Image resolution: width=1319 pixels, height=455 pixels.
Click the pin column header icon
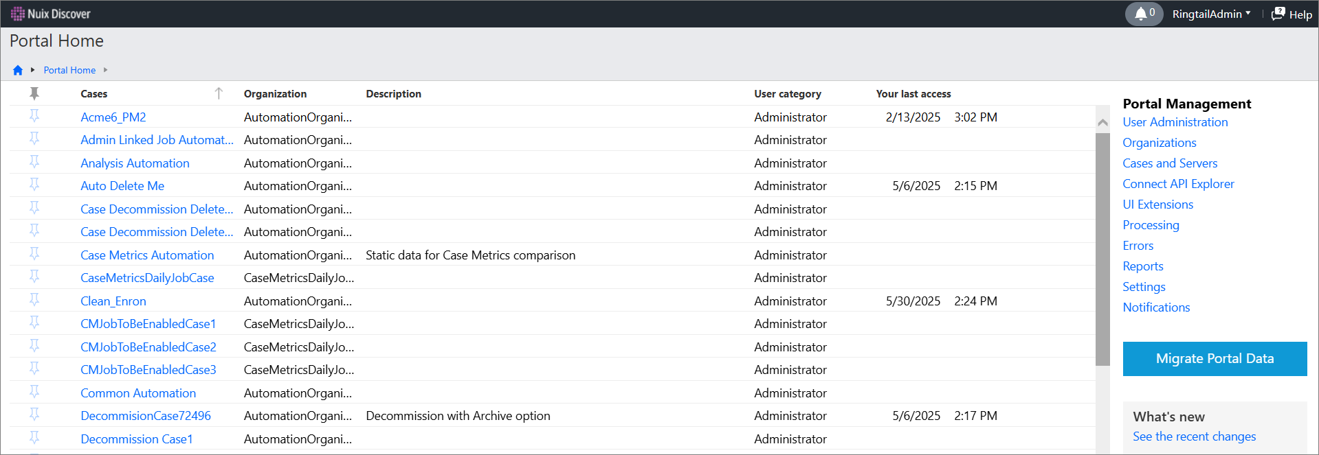[x=34, y=93]
